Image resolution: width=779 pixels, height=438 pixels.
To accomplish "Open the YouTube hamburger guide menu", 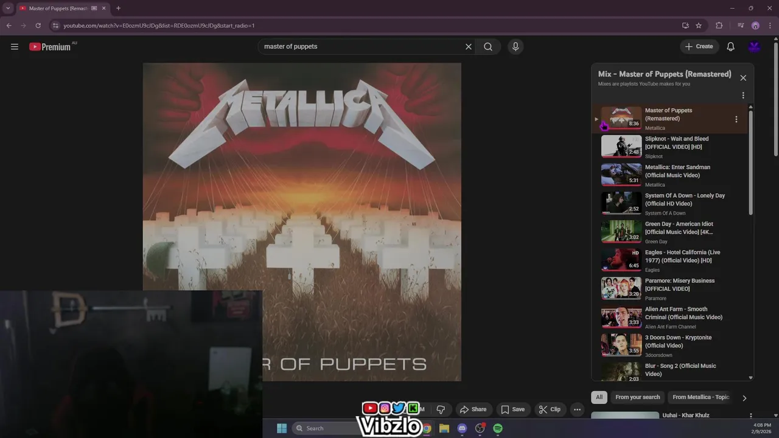I will tap(15, 47).
